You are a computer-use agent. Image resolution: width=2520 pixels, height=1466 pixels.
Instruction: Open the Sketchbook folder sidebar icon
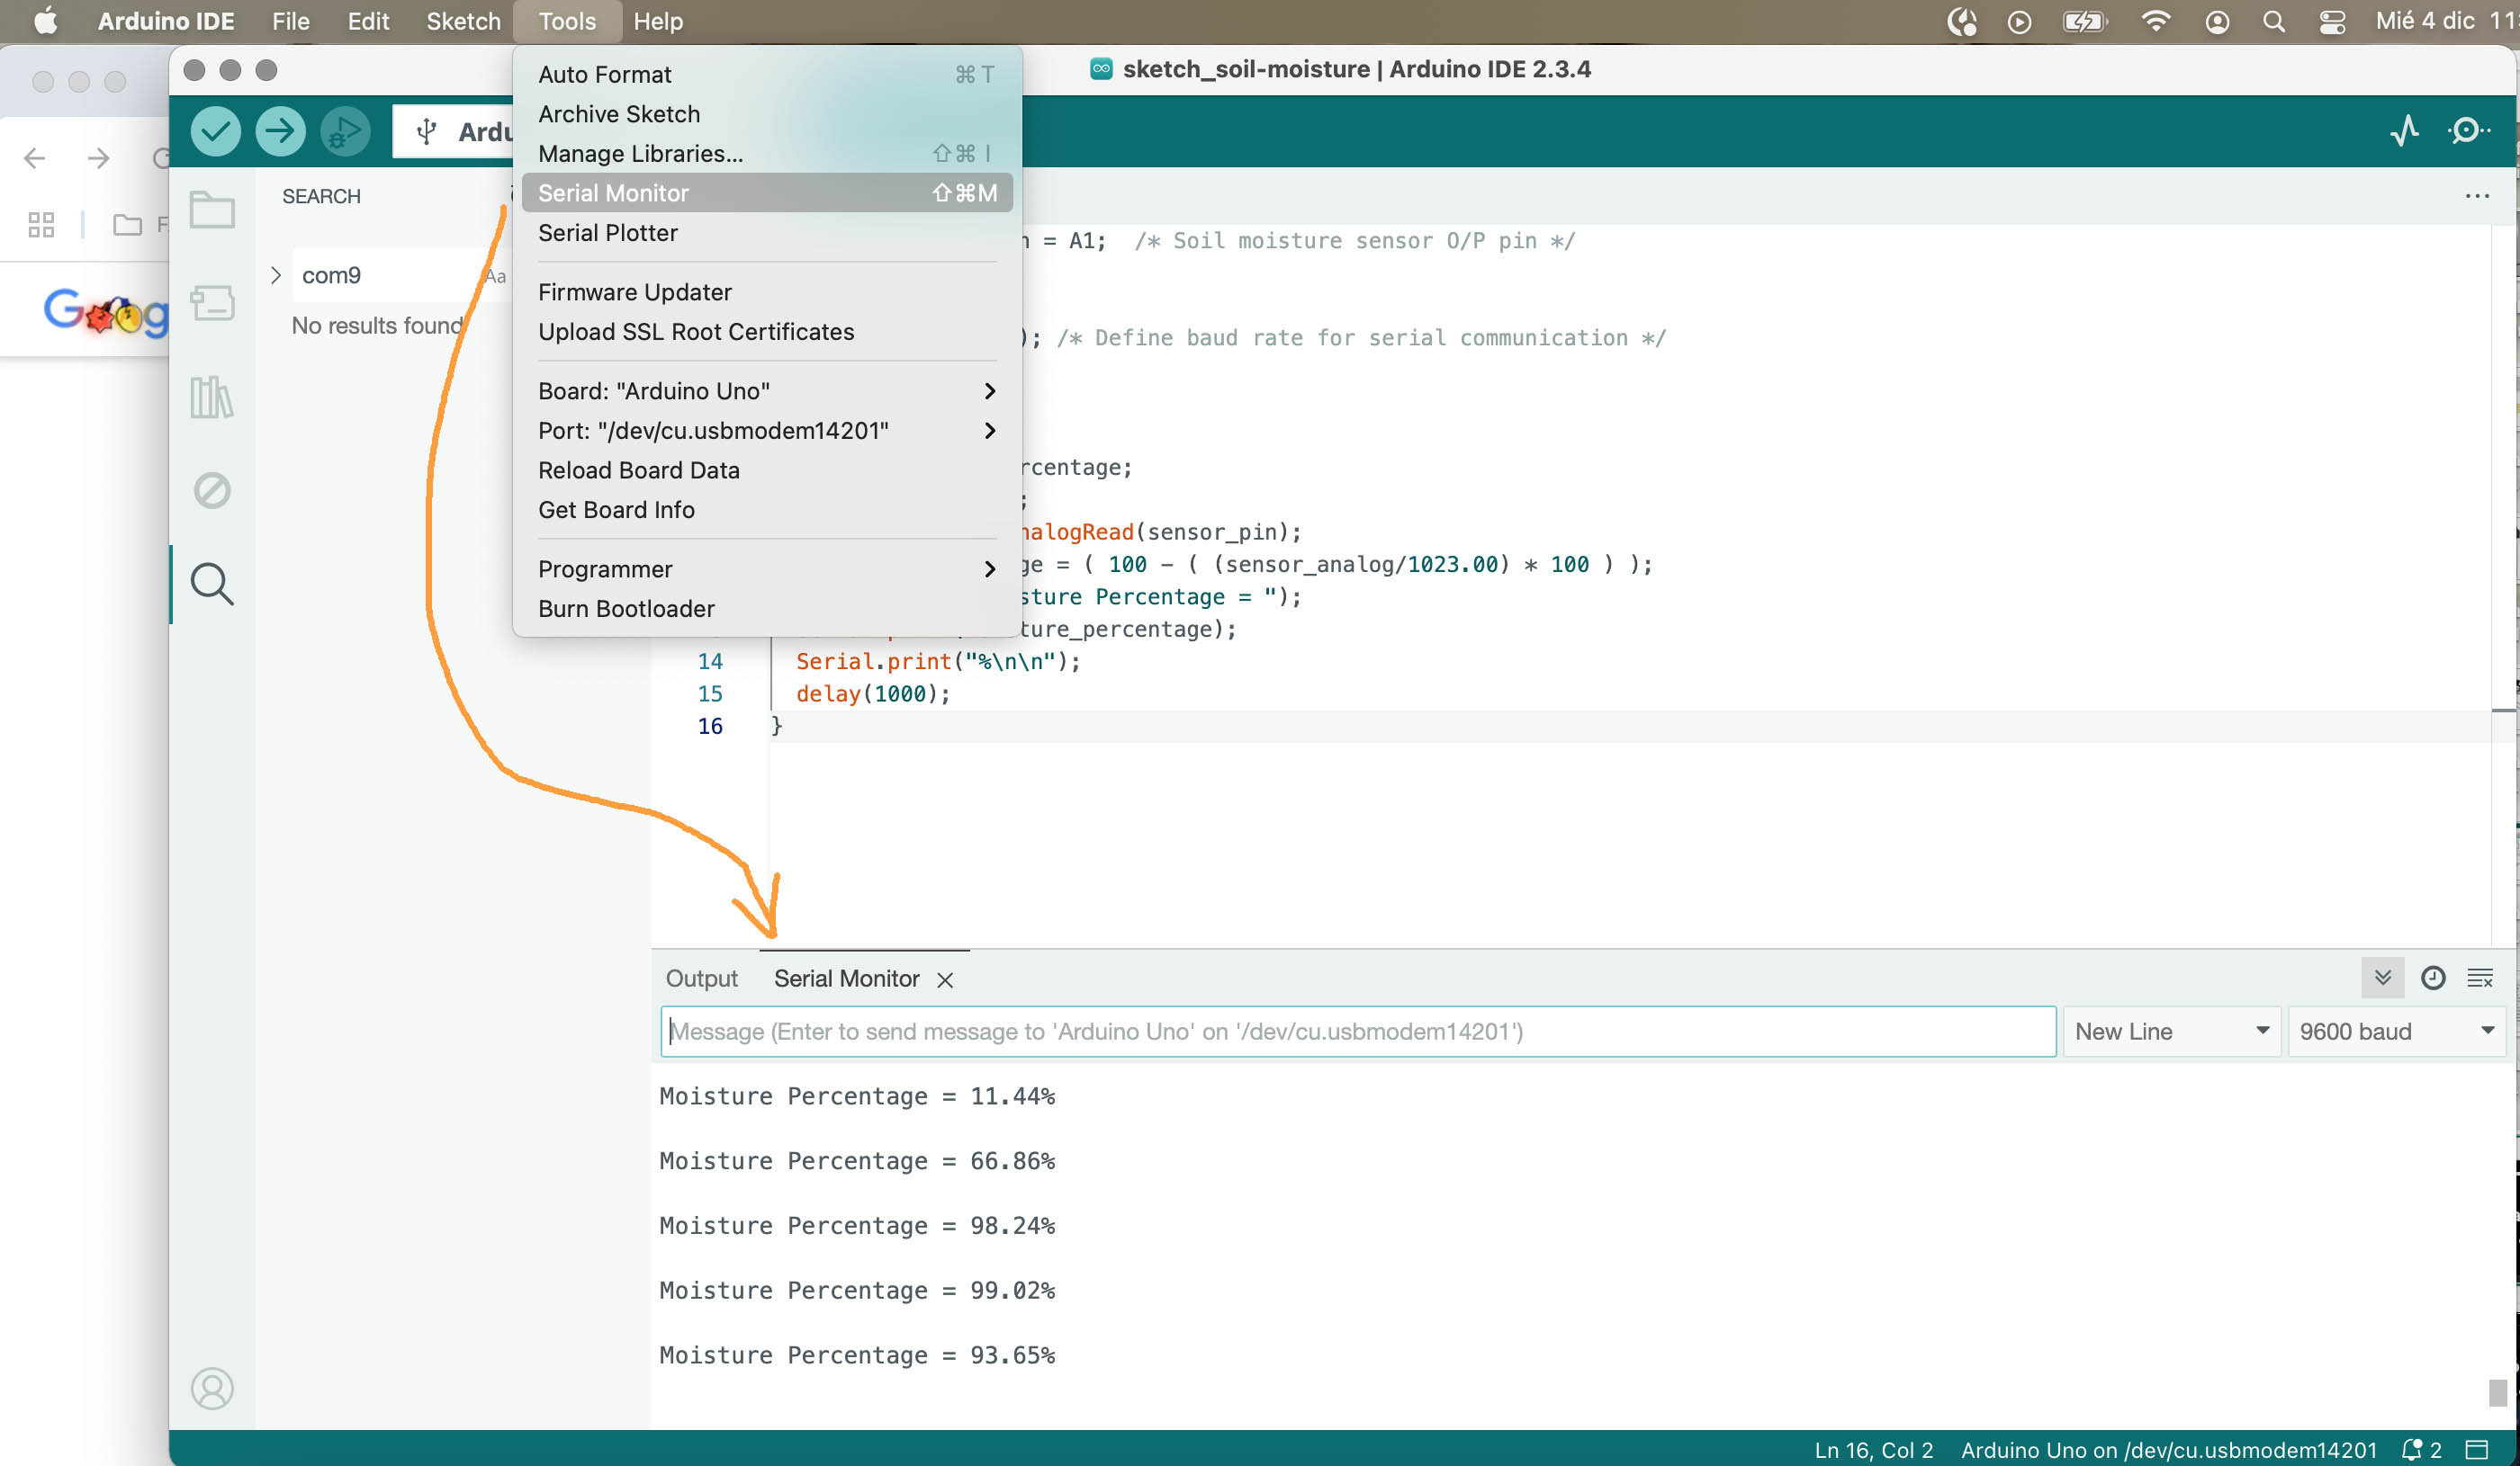(212, 210)
